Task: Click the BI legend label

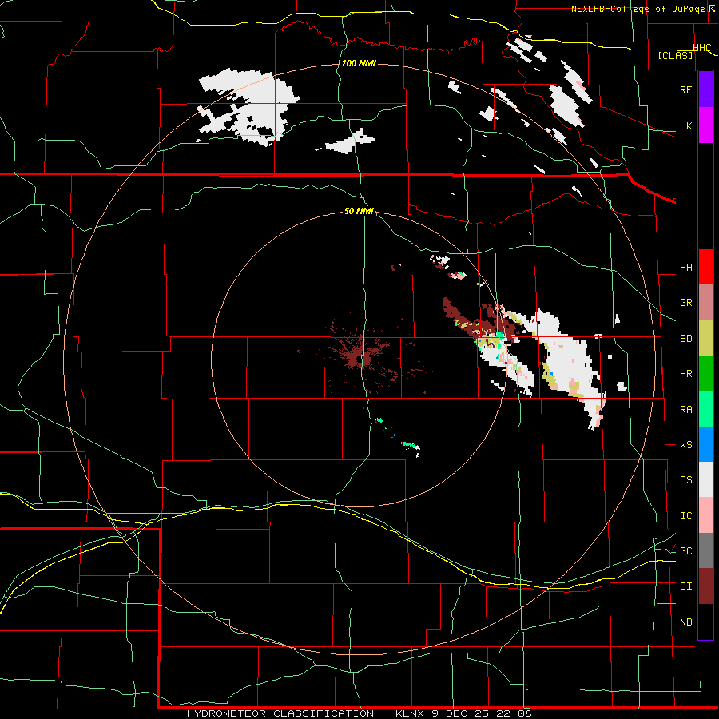Action: click(685, 586)
